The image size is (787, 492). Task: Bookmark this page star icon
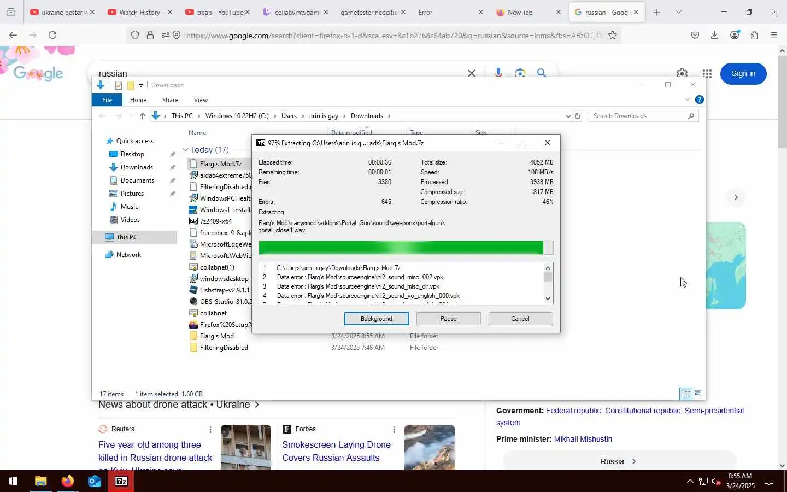point(613,36)
